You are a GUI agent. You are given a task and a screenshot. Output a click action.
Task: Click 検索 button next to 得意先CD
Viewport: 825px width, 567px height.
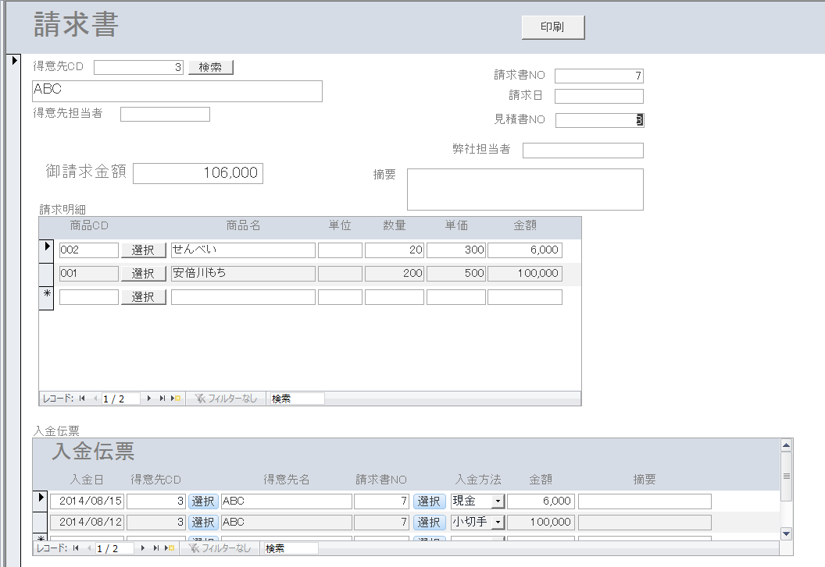click(x=211, y=67)
